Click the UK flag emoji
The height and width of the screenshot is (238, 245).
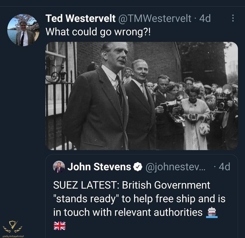click(59, 226)
